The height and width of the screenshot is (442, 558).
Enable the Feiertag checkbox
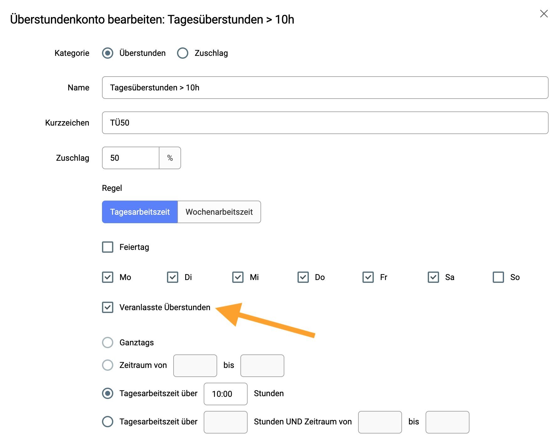coord(108,247)
